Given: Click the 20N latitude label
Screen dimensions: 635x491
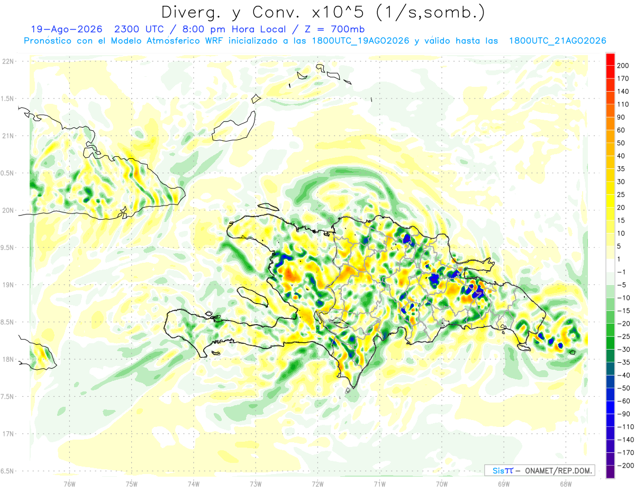Looking at the screenshot, I should tap(8, 210).
